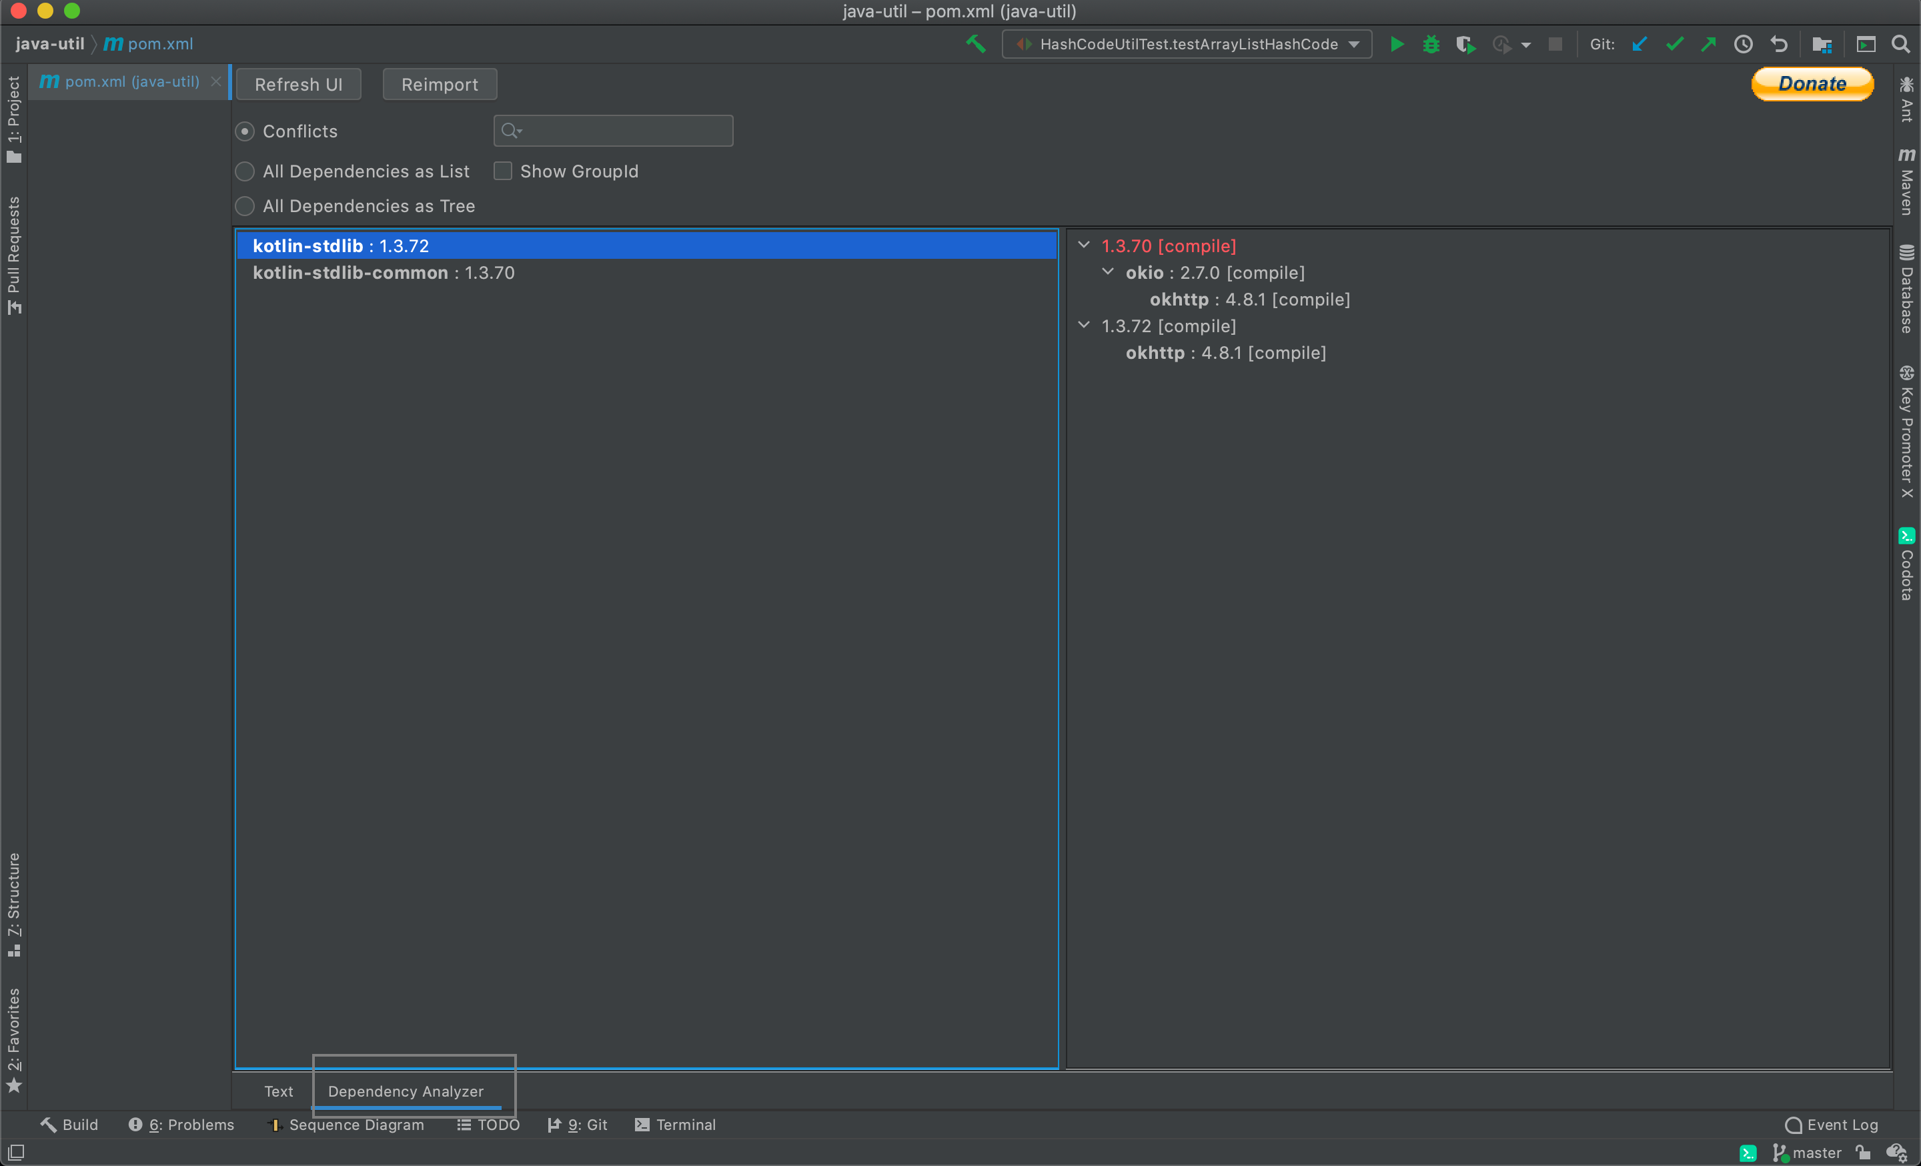The width and height of the screenshot is (1921, 1166).
Task: Open the Terminal tool window
Action: [x=675, y=1125]
